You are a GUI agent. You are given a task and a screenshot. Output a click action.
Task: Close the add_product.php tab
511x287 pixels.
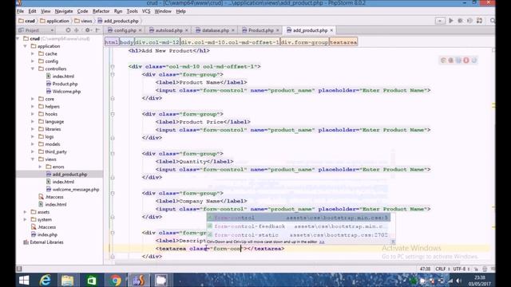point(331,30)
